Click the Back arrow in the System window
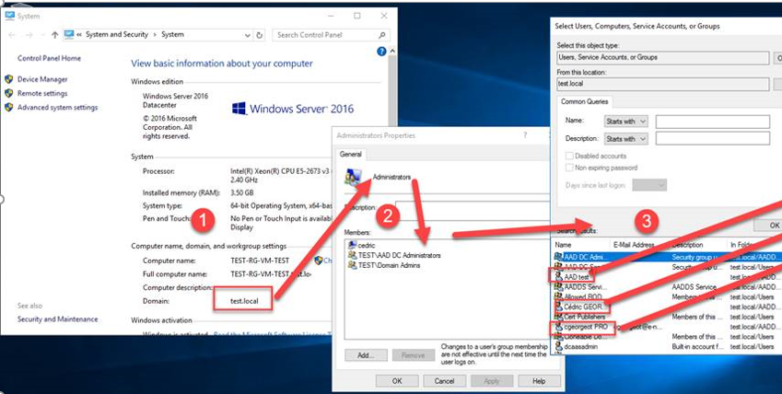This screenshot has height=394, width=782. [12, 35]
